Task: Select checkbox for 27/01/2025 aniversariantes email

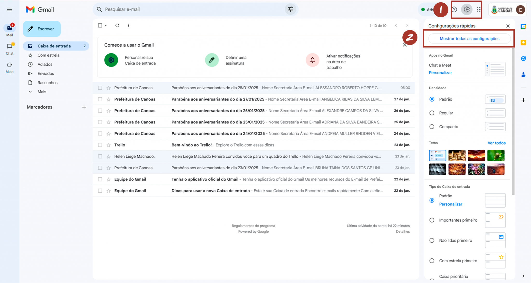Action: pyautogui.click(x=100, y=99)
